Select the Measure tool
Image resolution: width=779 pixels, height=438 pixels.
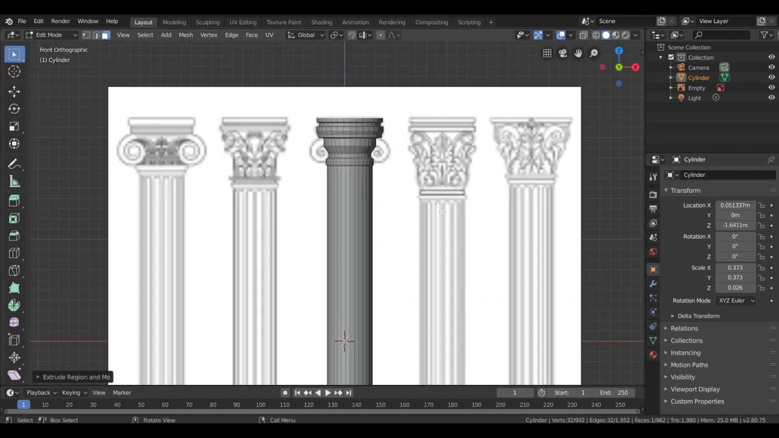pyautogui.click(x=14, y=182)
